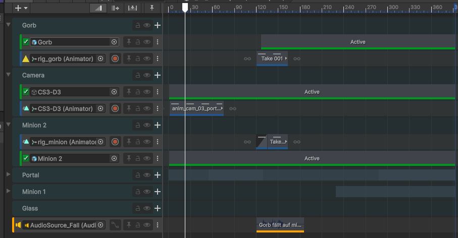Mute the Glass group via the eye icon
The height and width of the screenshot is (238, 458).
pos(147,208)
